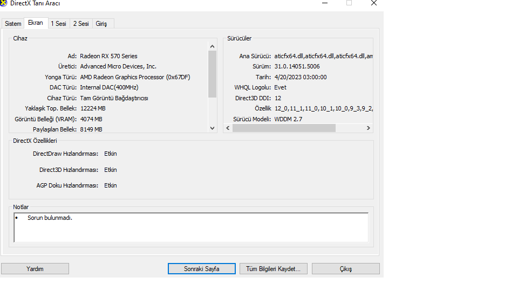The image size is (518, 291).
Task: Click the Sürücüler scroll right arrow
Action: [x=369, y=128]
